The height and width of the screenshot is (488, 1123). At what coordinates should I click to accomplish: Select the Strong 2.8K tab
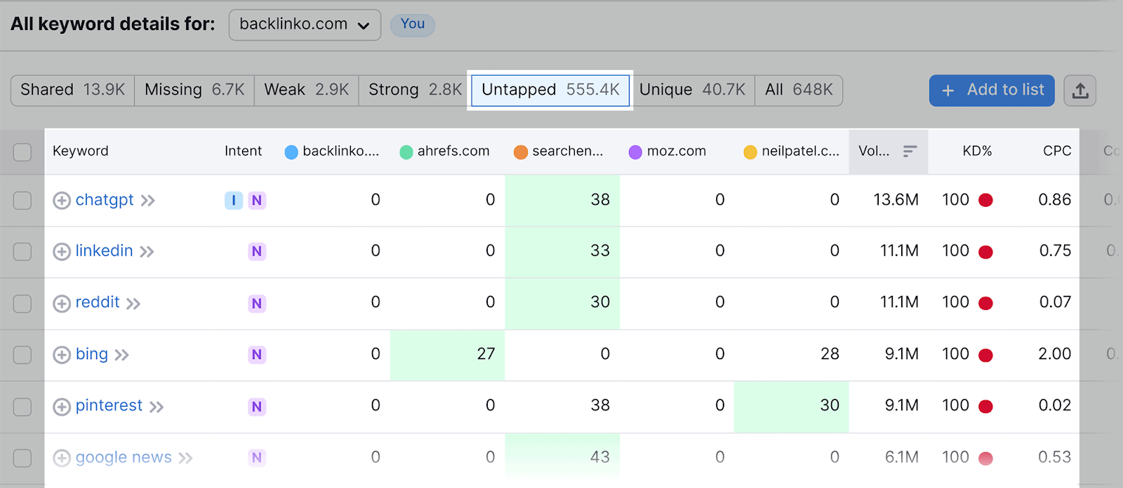(415, 90)
